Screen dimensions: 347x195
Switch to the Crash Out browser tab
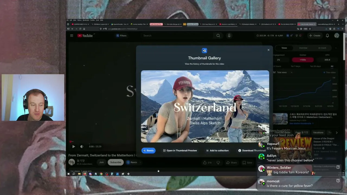156,24
